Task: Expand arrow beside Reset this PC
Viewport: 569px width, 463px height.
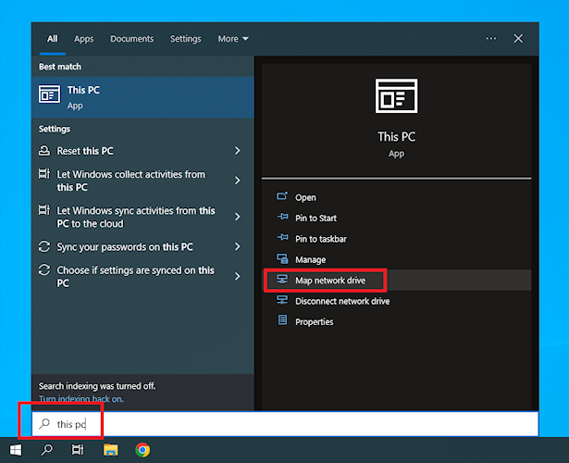Action: pos(238,151)
